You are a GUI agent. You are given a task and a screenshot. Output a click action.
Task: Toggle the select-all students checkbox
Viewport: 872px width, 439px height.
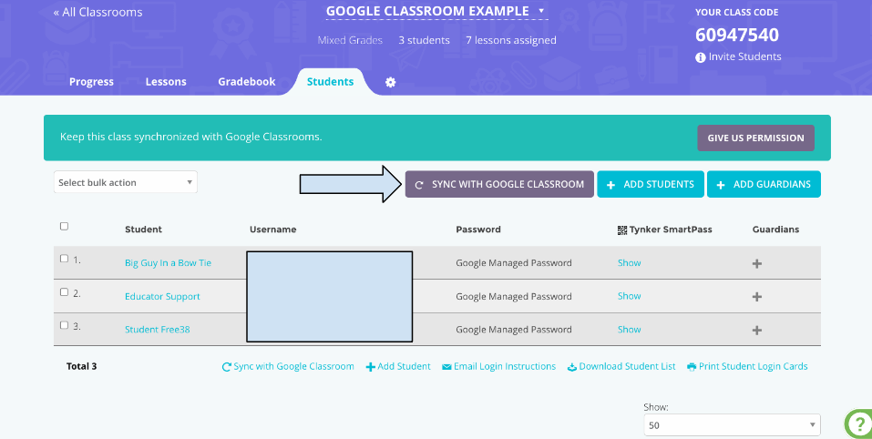(x=64, y=226)
